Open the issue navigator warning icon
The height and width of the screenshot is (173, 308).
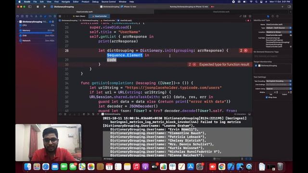[x=36, y=16]
